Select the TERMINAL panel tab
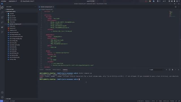The width and height of the screenshot is (181, 102). pyautogui.click(x=65, y=70)
